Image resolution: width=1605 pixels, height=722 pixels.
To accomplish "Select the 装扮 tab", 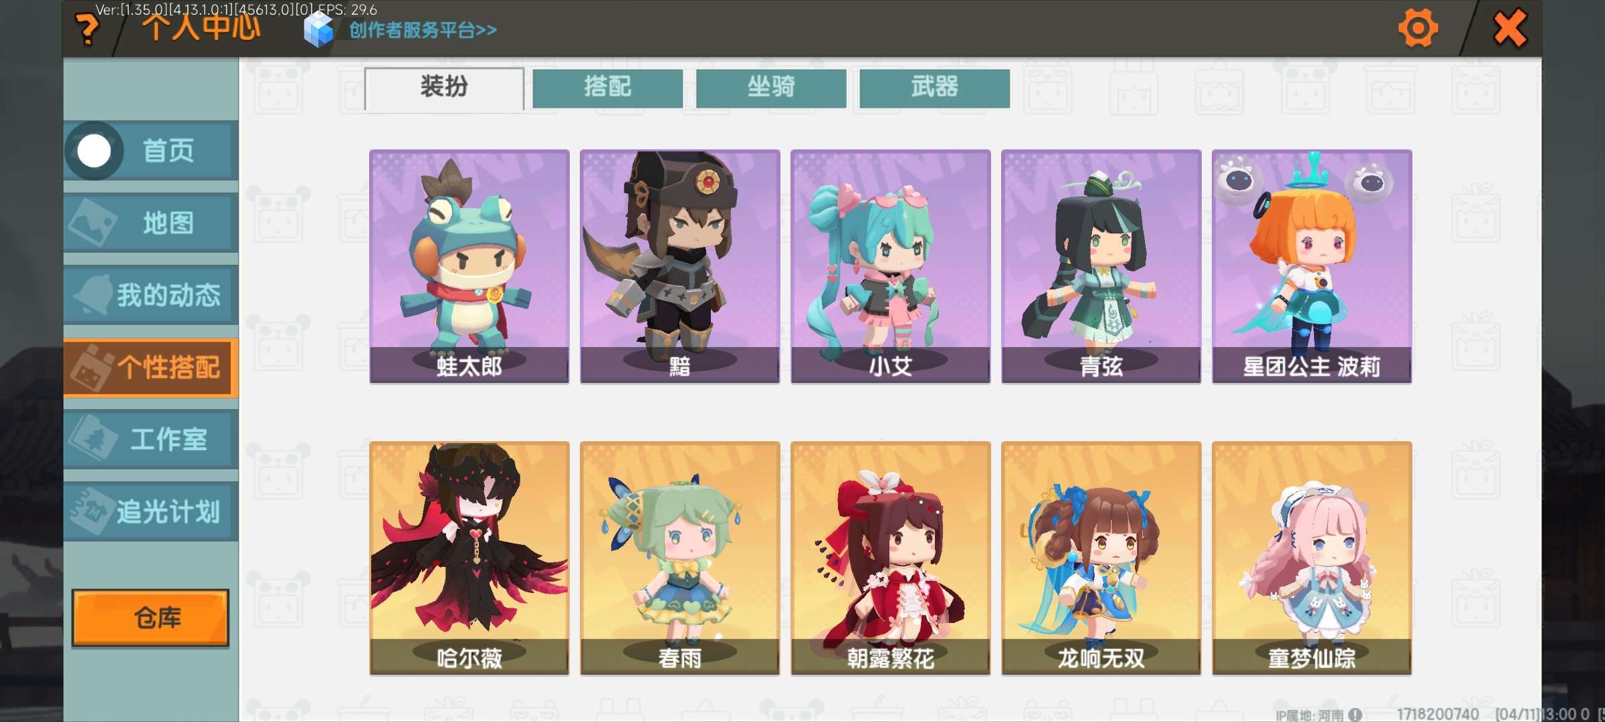I will 444,88.
